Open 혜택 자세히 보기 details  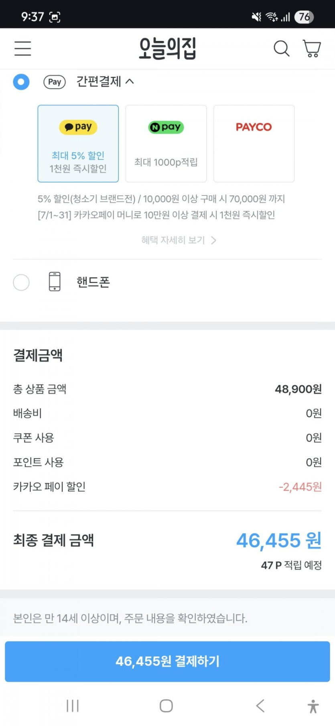tap(179, 240)
